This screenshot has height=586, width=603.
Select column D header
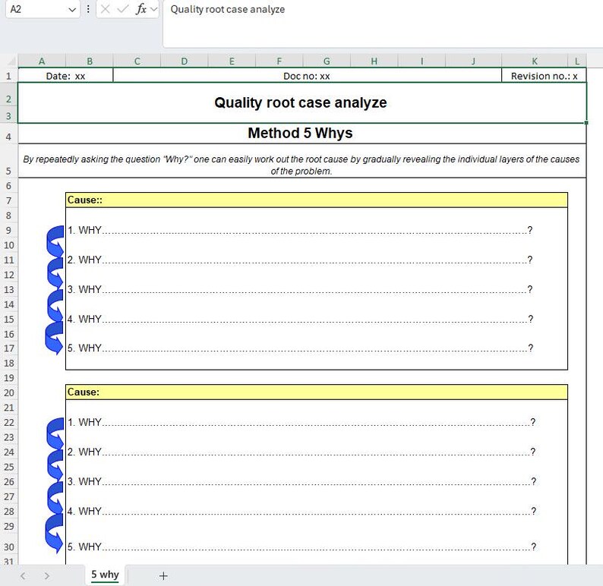coord(185,61)
